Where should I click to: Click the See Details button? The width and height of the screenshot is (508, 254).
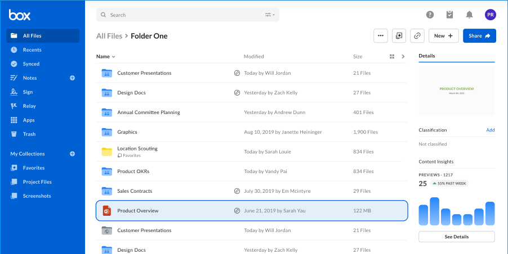[x=457, y=237]
